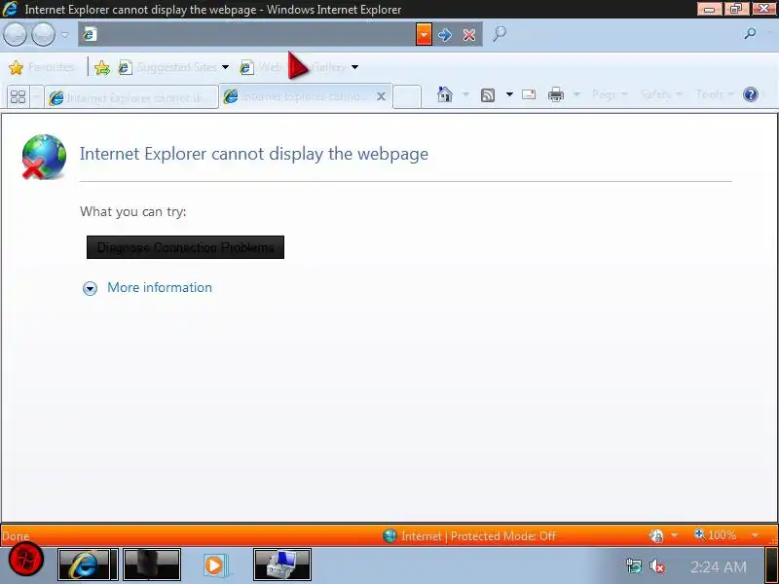Open Windows Media Player from taskbar
The image size is (779, 584).
[x=214, y=566]
